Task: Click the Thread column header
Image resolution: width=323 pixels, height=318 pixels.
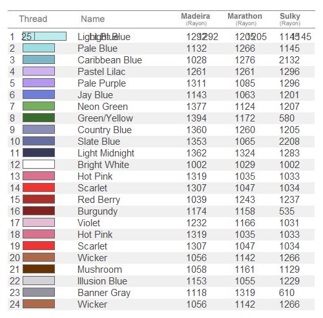Action: 33,19
